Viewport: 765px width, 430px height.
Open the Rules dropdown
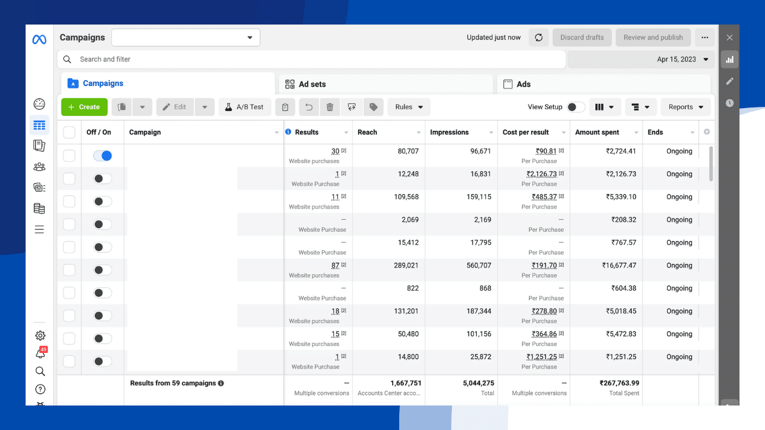click(409, 107)
